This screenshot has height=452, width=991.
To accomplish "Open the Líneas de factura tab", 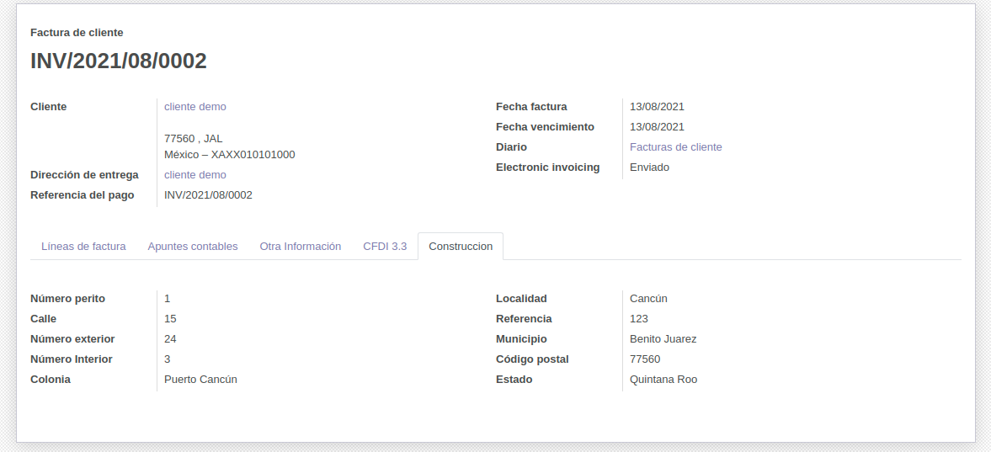I will click(x=83, y=247).
